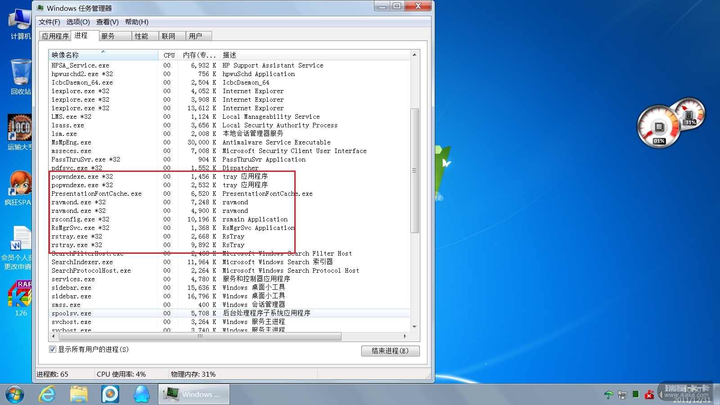Open the 126 RAR archive icon

point(20,299)
